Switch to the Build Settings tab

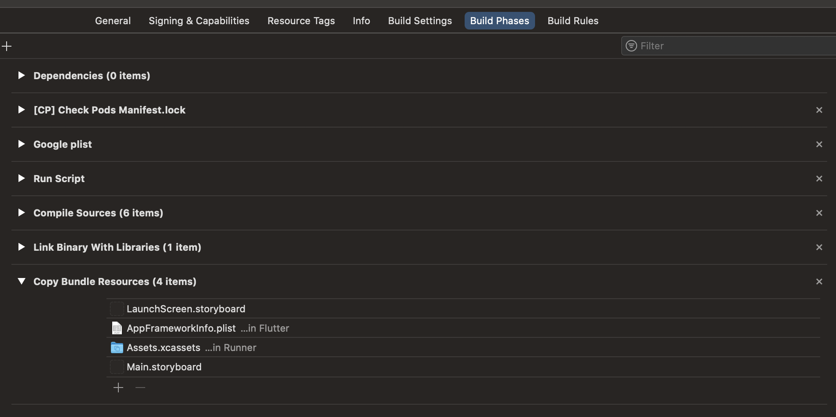click(x=420, y=21)
